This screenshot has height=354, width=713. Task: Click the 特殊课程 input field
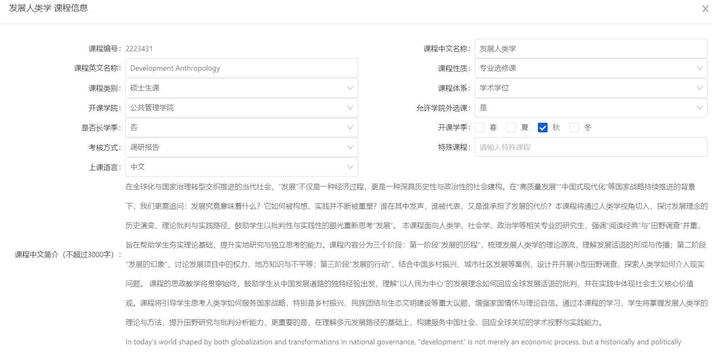[x=590, y=147]
